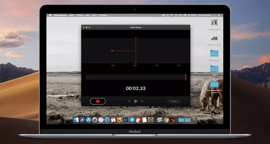Select the Скриншоты desktop folder
Image resolution: width=270 pixels, height=144 pixels.
214,53
